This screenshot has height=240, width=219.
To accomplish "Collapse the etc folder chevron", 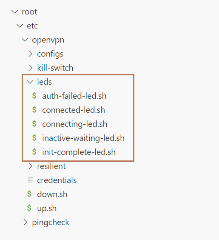I will pyautogui.click(x=20, y=26).
